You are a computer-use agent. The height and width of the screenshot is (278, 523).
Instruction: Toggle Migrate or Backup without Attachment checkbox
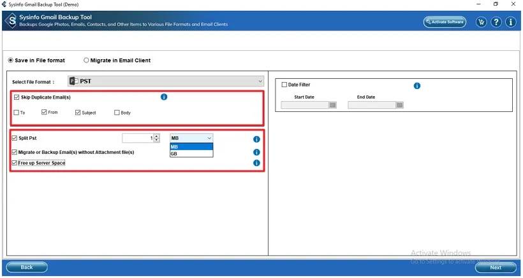(14, 152)
